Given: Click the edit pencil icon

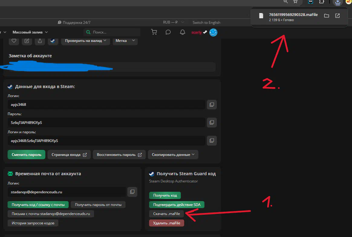Looking at the screenshot, I should click(x=27, y=41).
